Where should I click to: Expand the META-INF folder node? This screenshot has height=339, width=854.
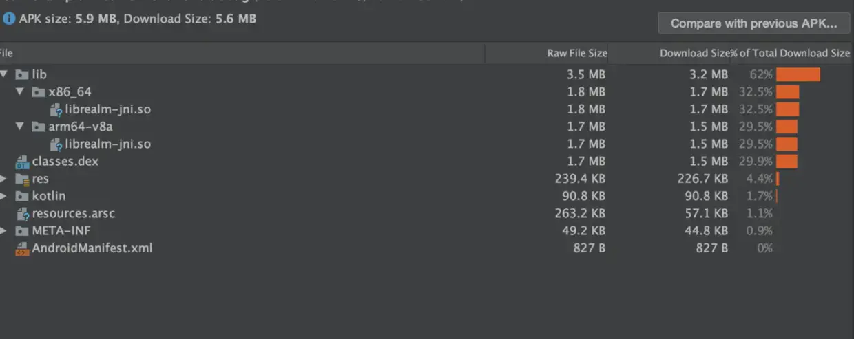click(3, 231)
